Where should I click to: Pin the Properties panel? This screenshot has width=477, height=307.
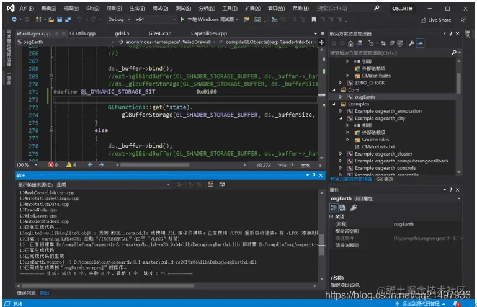pyautogui.click(x=451, y=190)
